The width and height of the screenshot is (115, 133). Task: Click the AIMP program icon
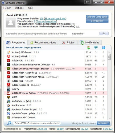[x=9, y=97]
